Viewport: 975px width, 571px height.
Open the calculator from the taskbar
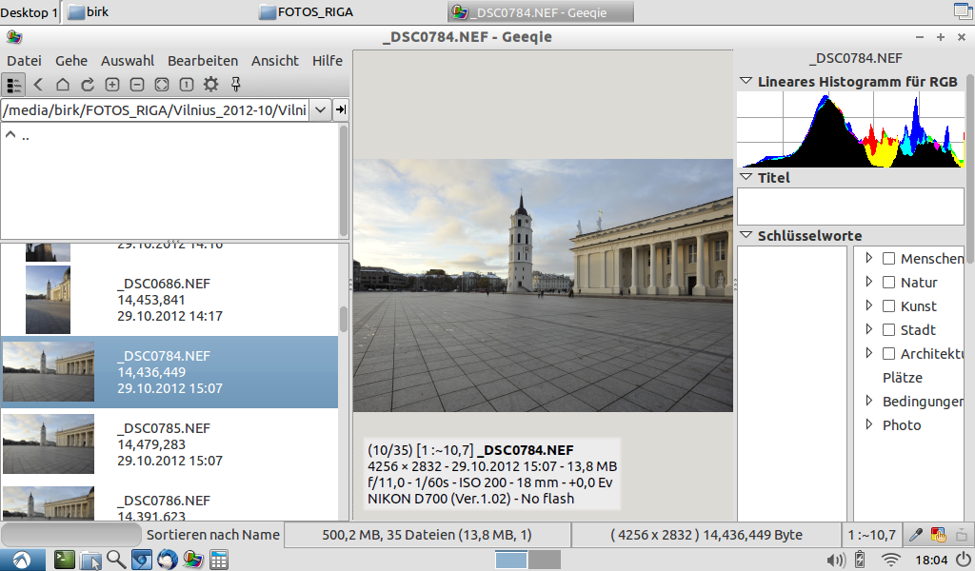pos(218,560)
